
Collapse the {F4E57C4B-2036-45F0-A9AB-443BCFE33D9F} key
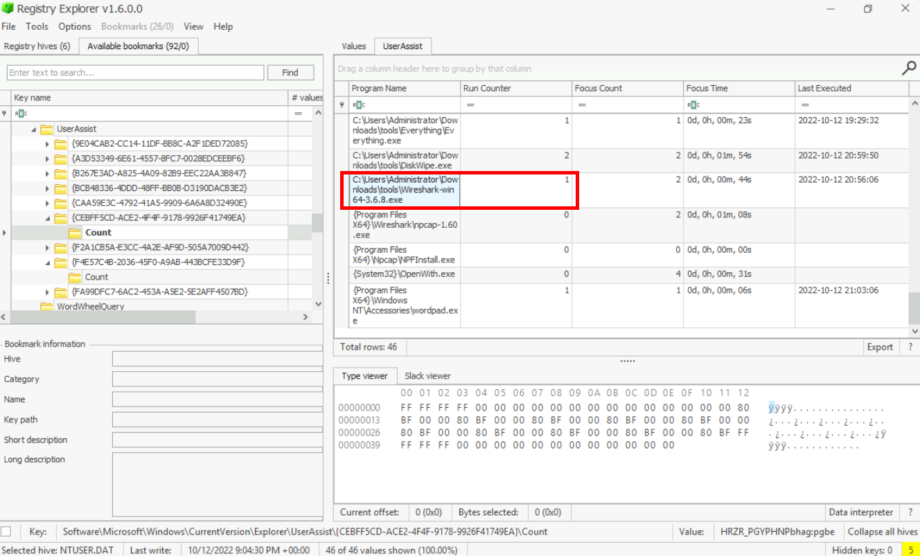coord(47,262)
